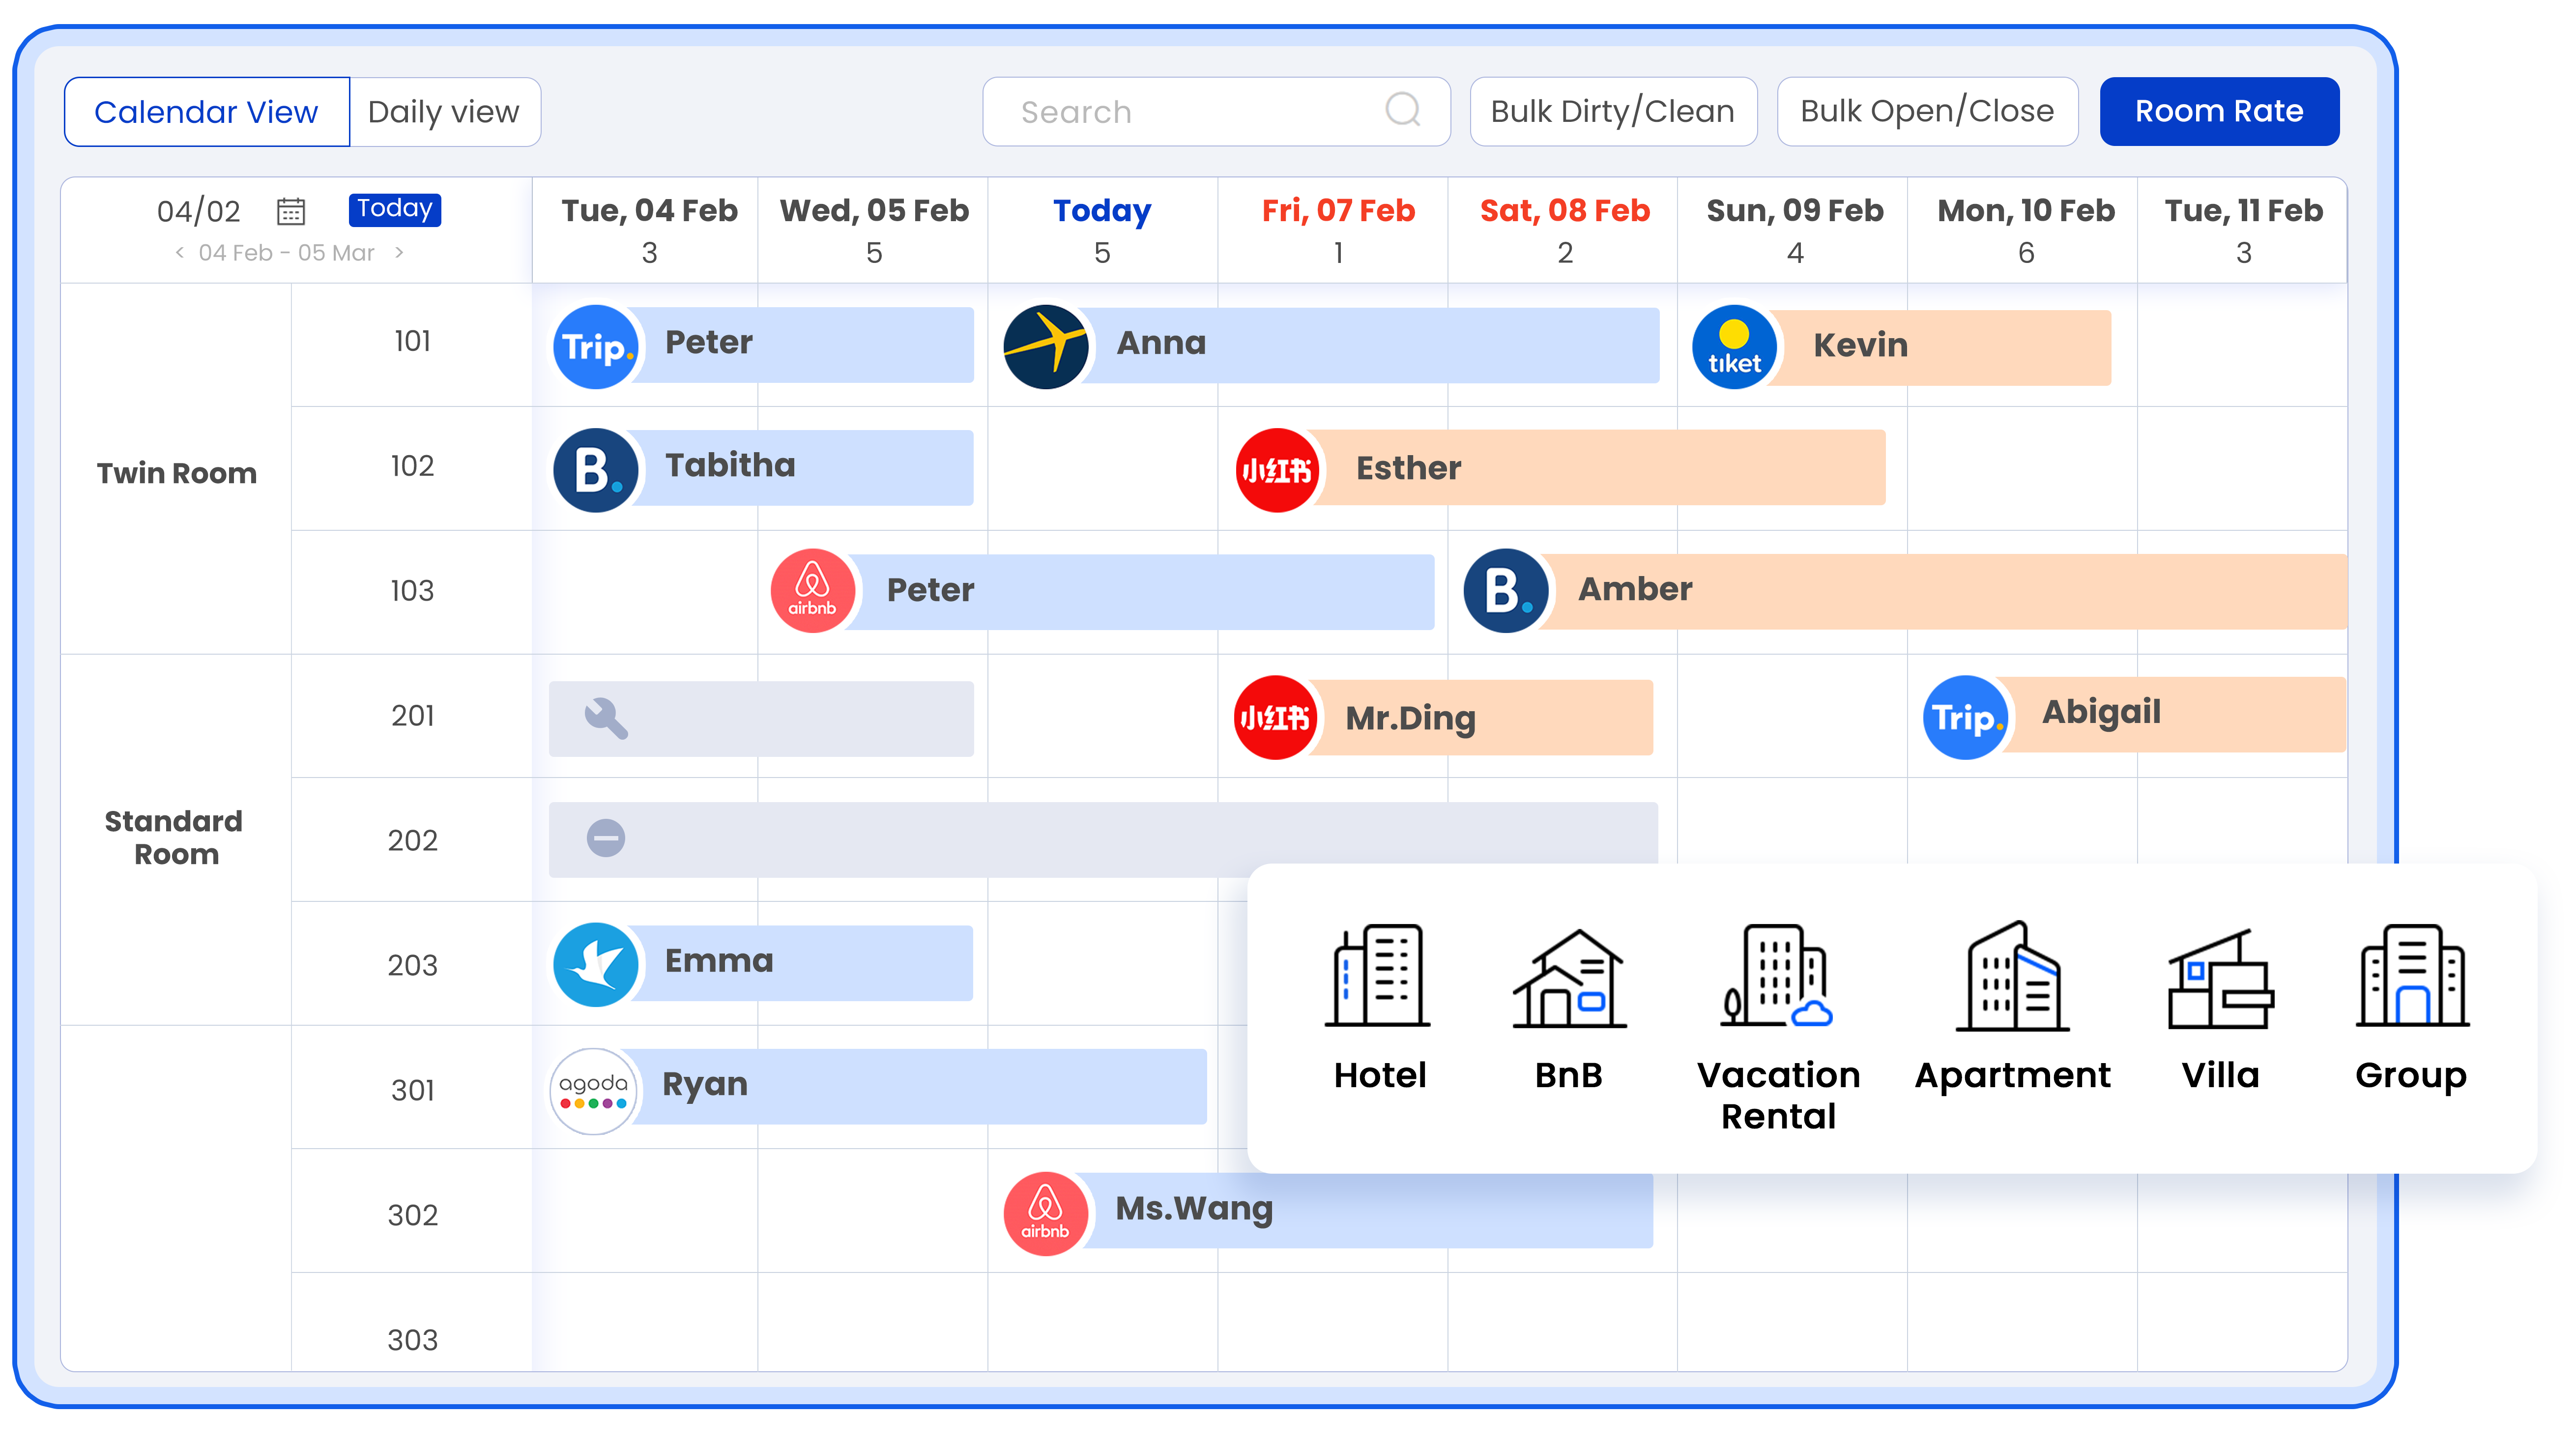The width and height of the screenshot is (2576, 1444).
Task: Open Amber's reservation bar in room 103
Action: (1905, 591)
